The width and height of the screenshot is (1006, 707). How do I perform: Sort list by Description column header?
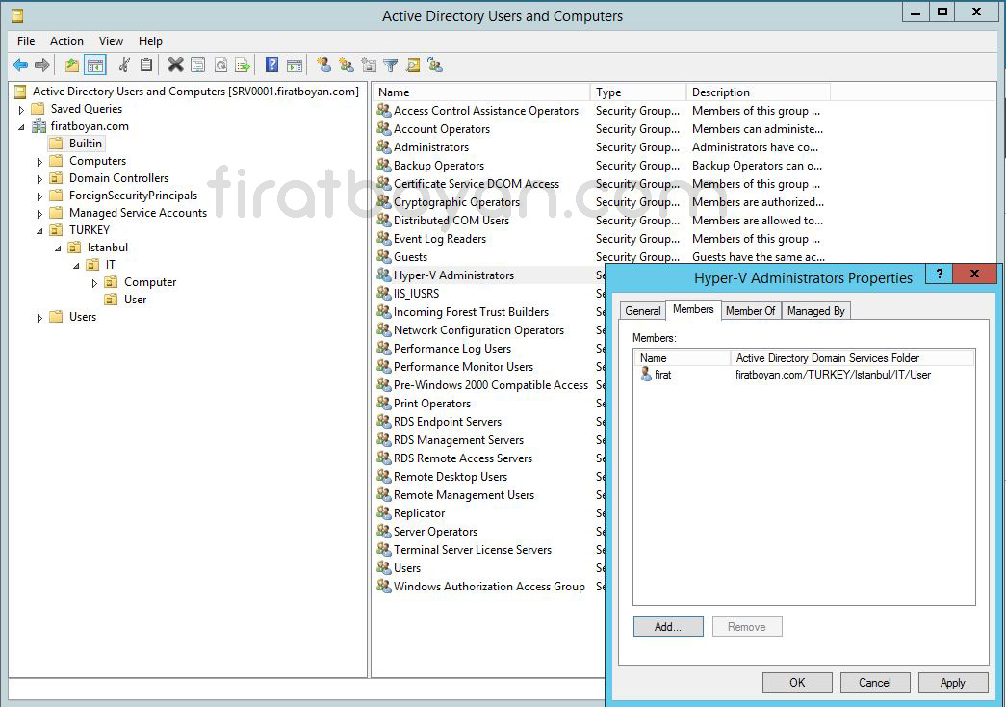[x=758, y=92]
